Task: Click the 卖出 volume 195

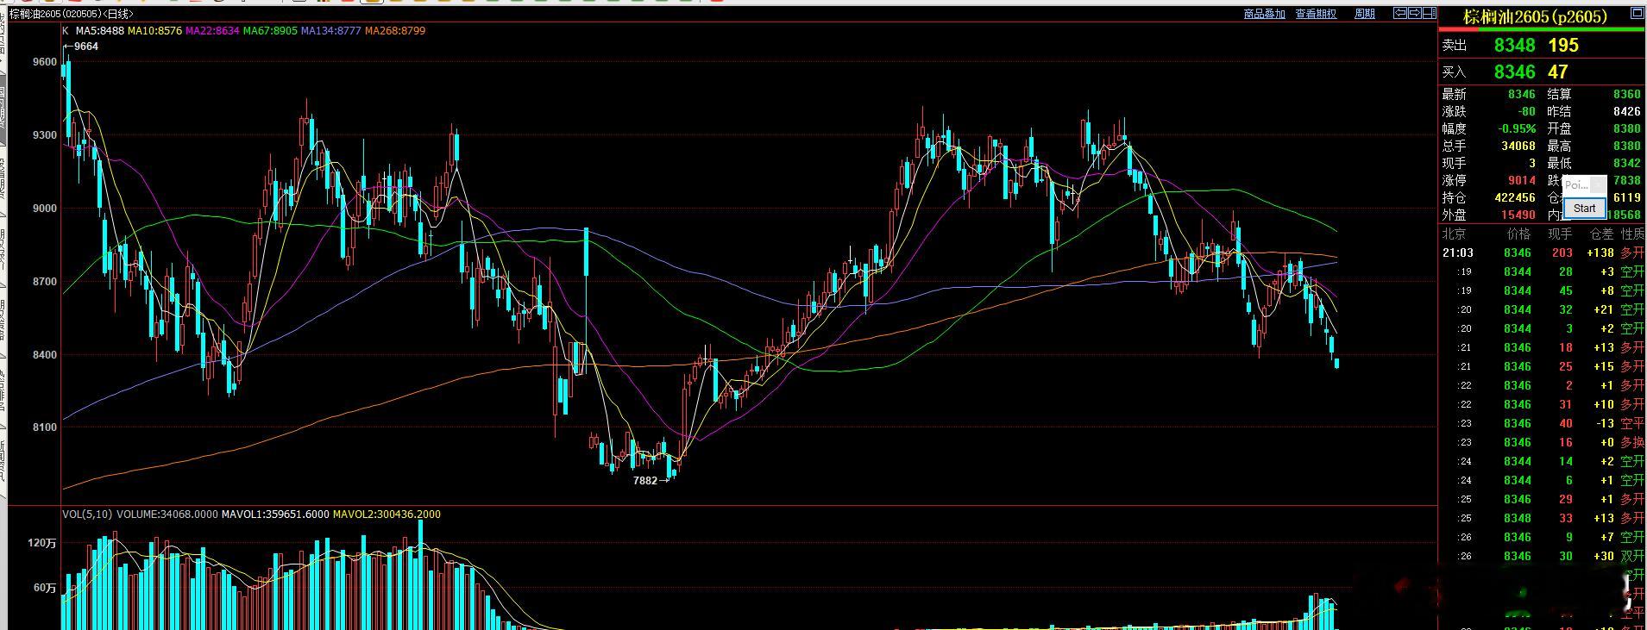Action: [x=1563, y=45]
